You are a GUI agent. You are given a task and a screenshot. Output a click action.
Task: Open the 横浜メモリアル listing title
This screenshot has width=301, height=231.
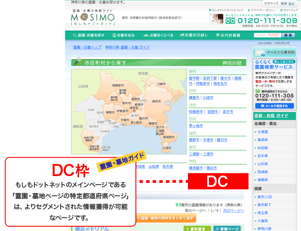click(92, 229)
